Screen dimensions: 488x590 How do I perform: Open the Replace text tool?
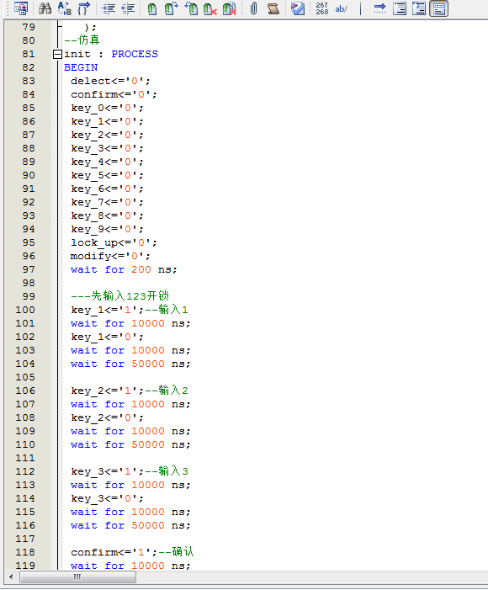click(x=65, y=8)
